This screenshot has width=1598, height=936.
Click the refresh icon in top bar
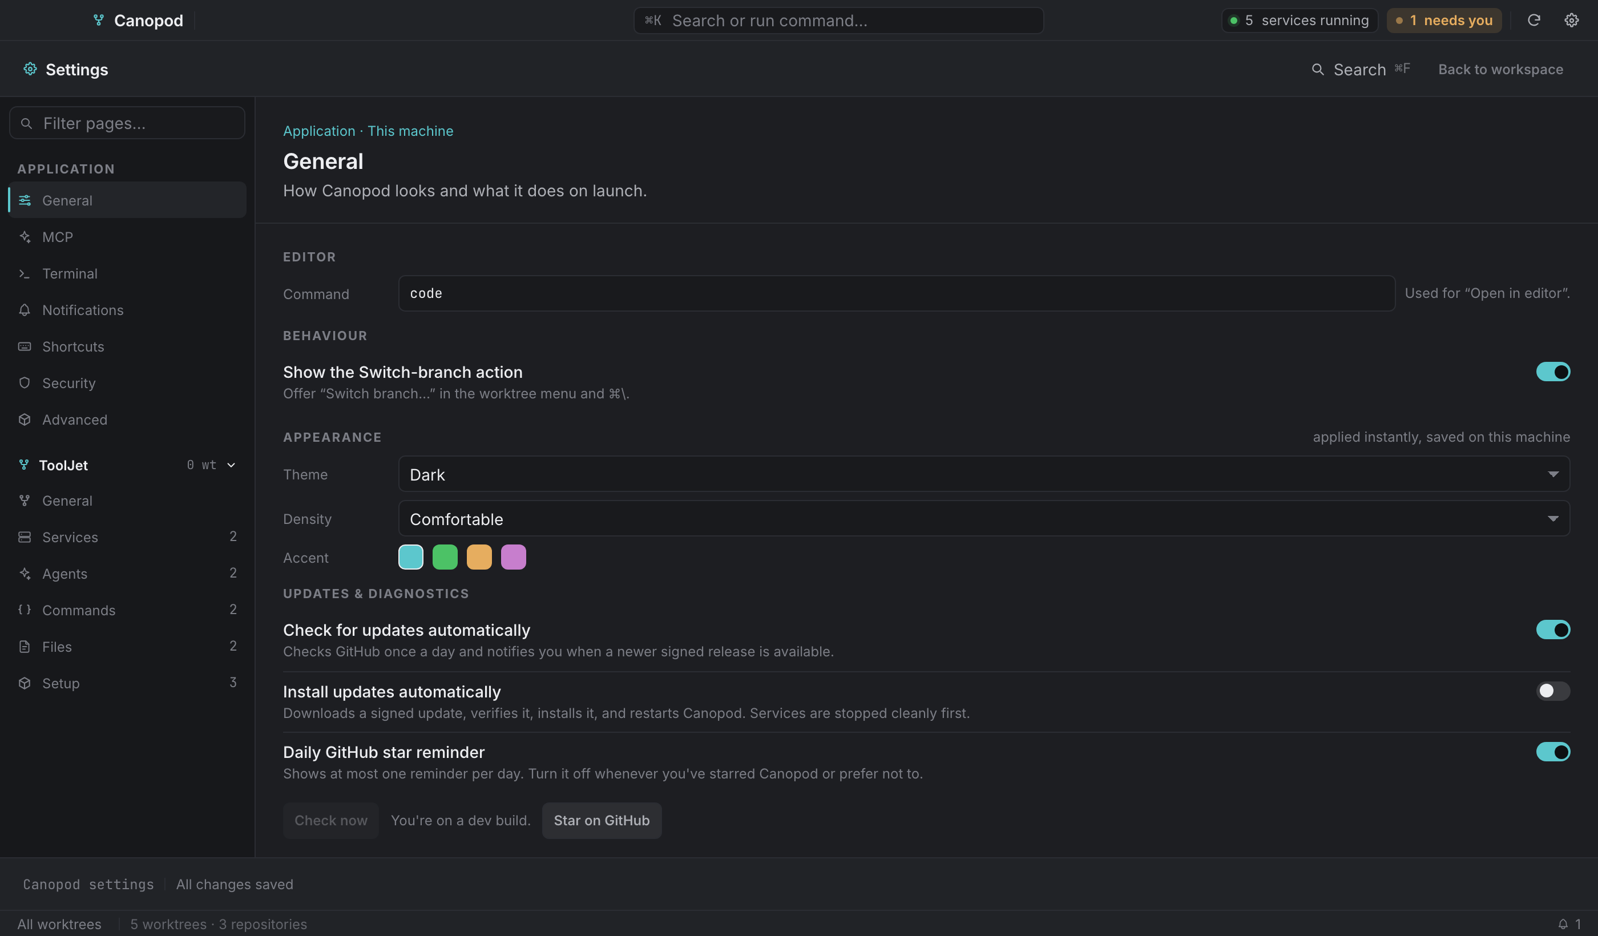click(1534, 21)
